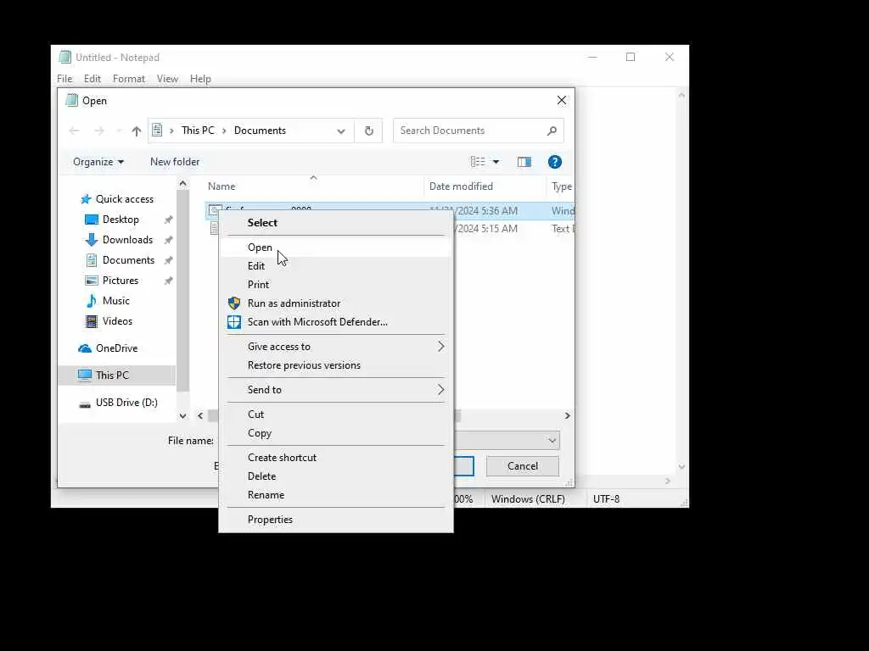
Task: Click Open in the context menu
Action: tap(336, 248)
